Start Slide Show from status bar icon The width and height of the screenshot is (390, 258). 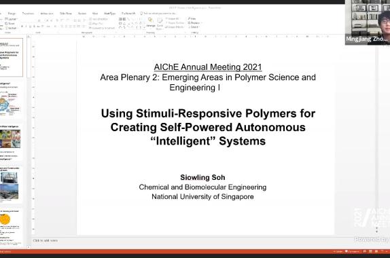(382, 251)
